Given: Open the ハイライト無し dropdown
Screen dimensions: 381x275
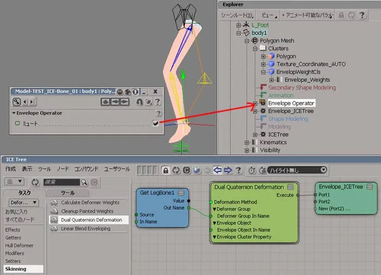Looking at the screenshot, I should pos(297,170).
